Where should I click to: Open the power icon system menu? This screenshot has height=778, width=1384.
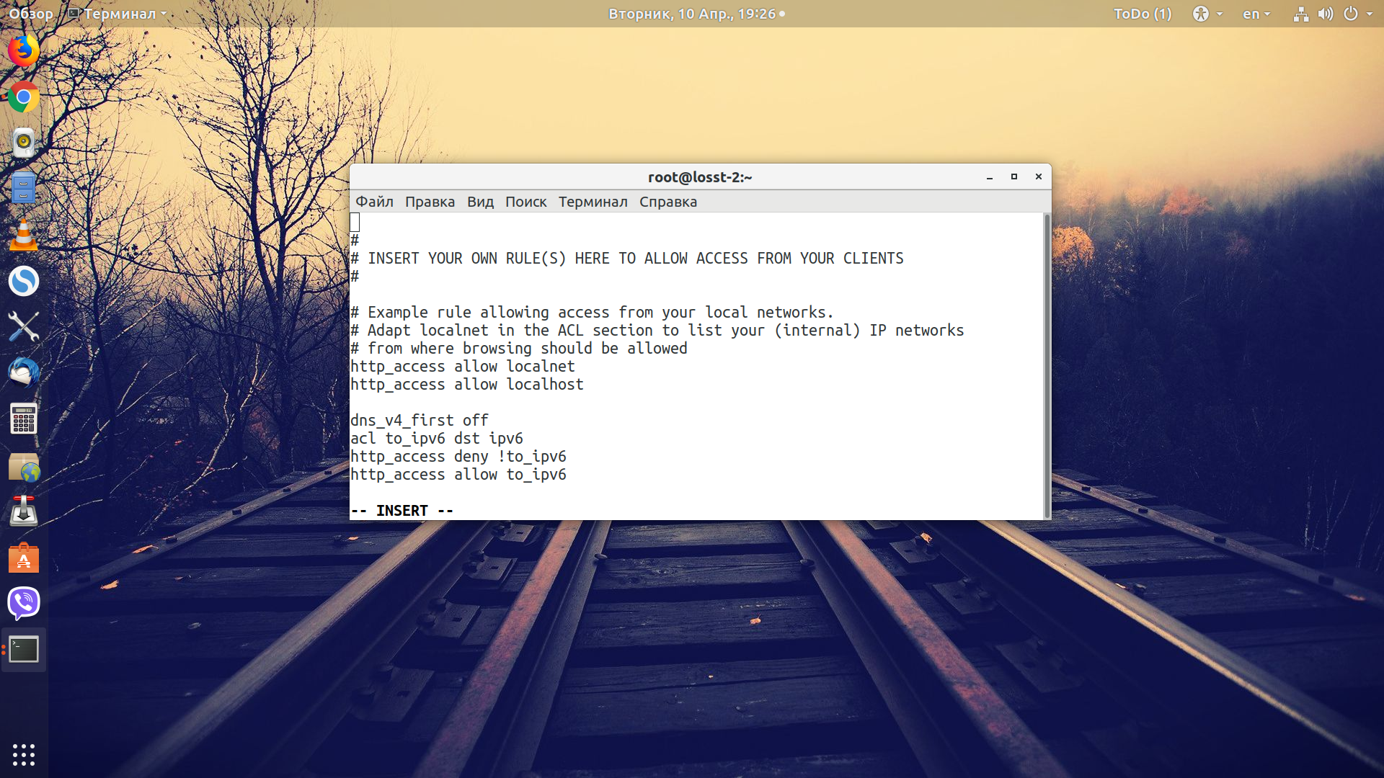pyautogui.click(x=1351, y=14)
